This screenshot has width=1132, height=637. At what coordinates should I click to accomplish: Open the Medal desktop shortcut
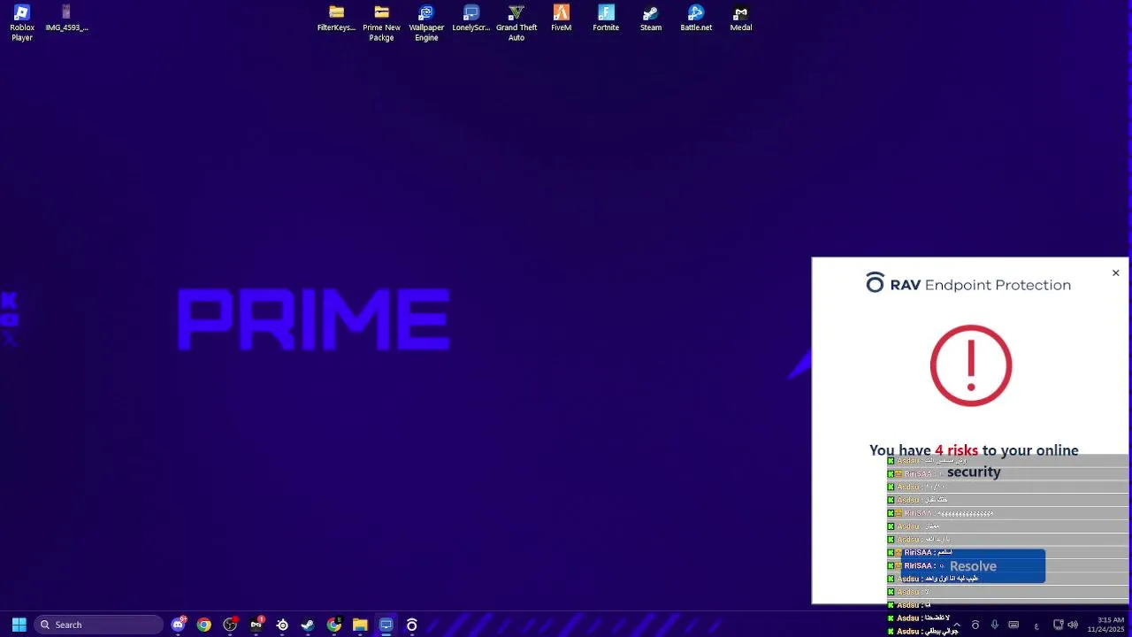(x=741, y=19)
